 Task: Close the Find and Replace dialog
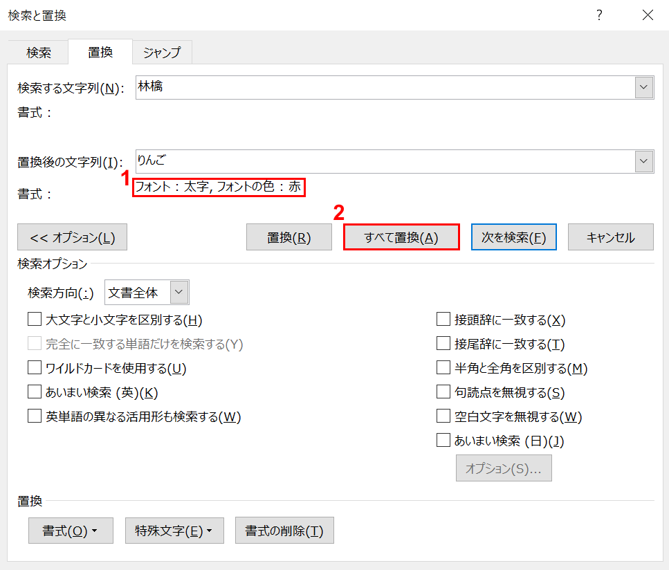point(648,15)
